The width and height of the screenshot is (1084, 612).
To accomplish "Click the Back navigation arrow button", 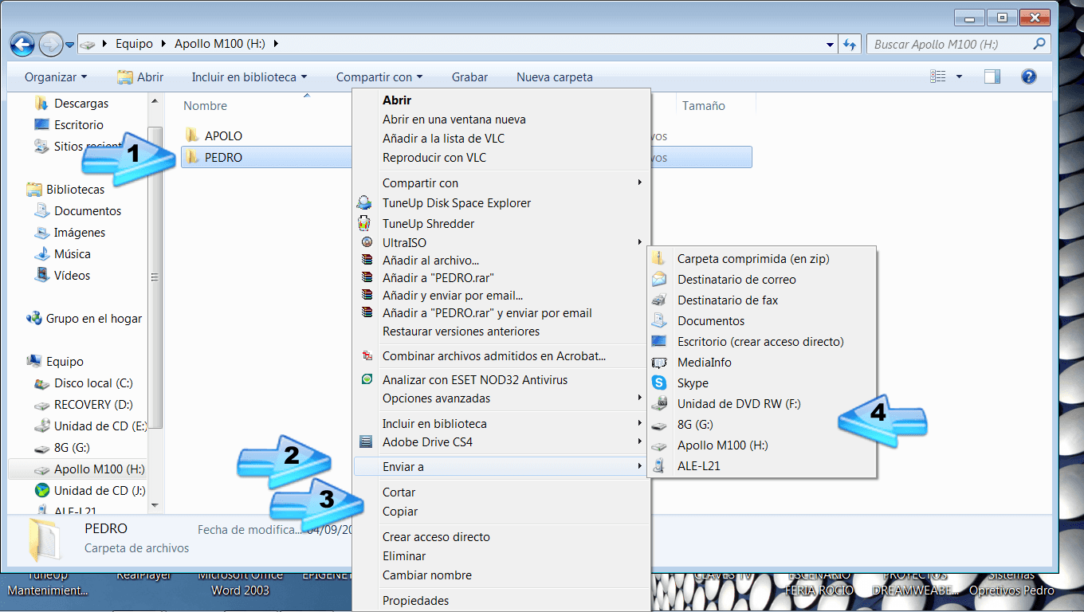I will [22, 44].
